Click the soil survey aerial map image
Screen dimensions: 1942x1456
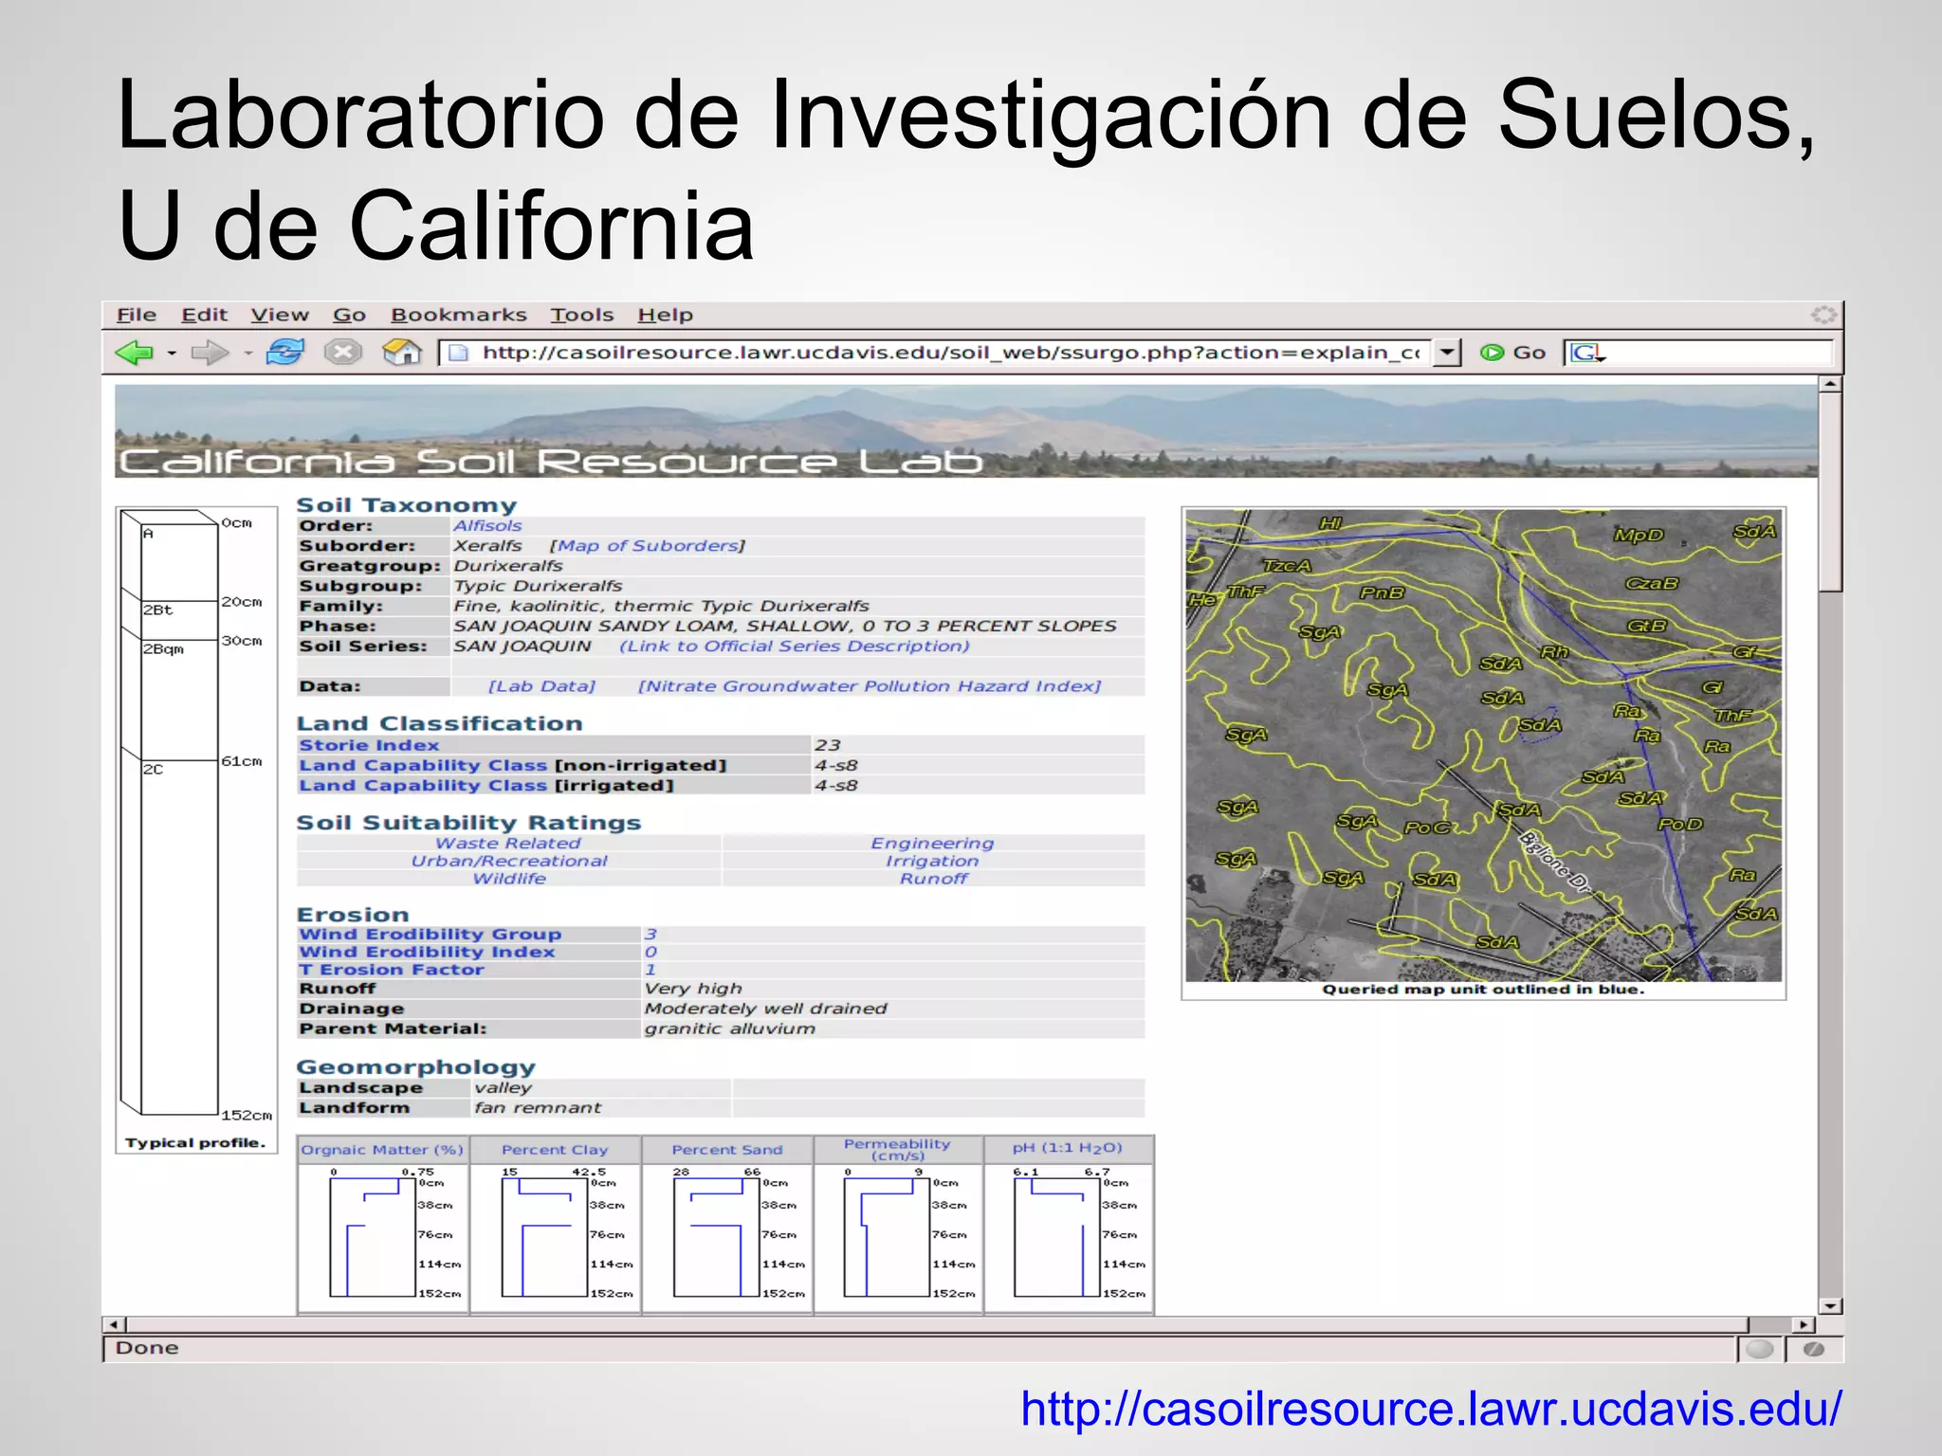[1483, 745]
